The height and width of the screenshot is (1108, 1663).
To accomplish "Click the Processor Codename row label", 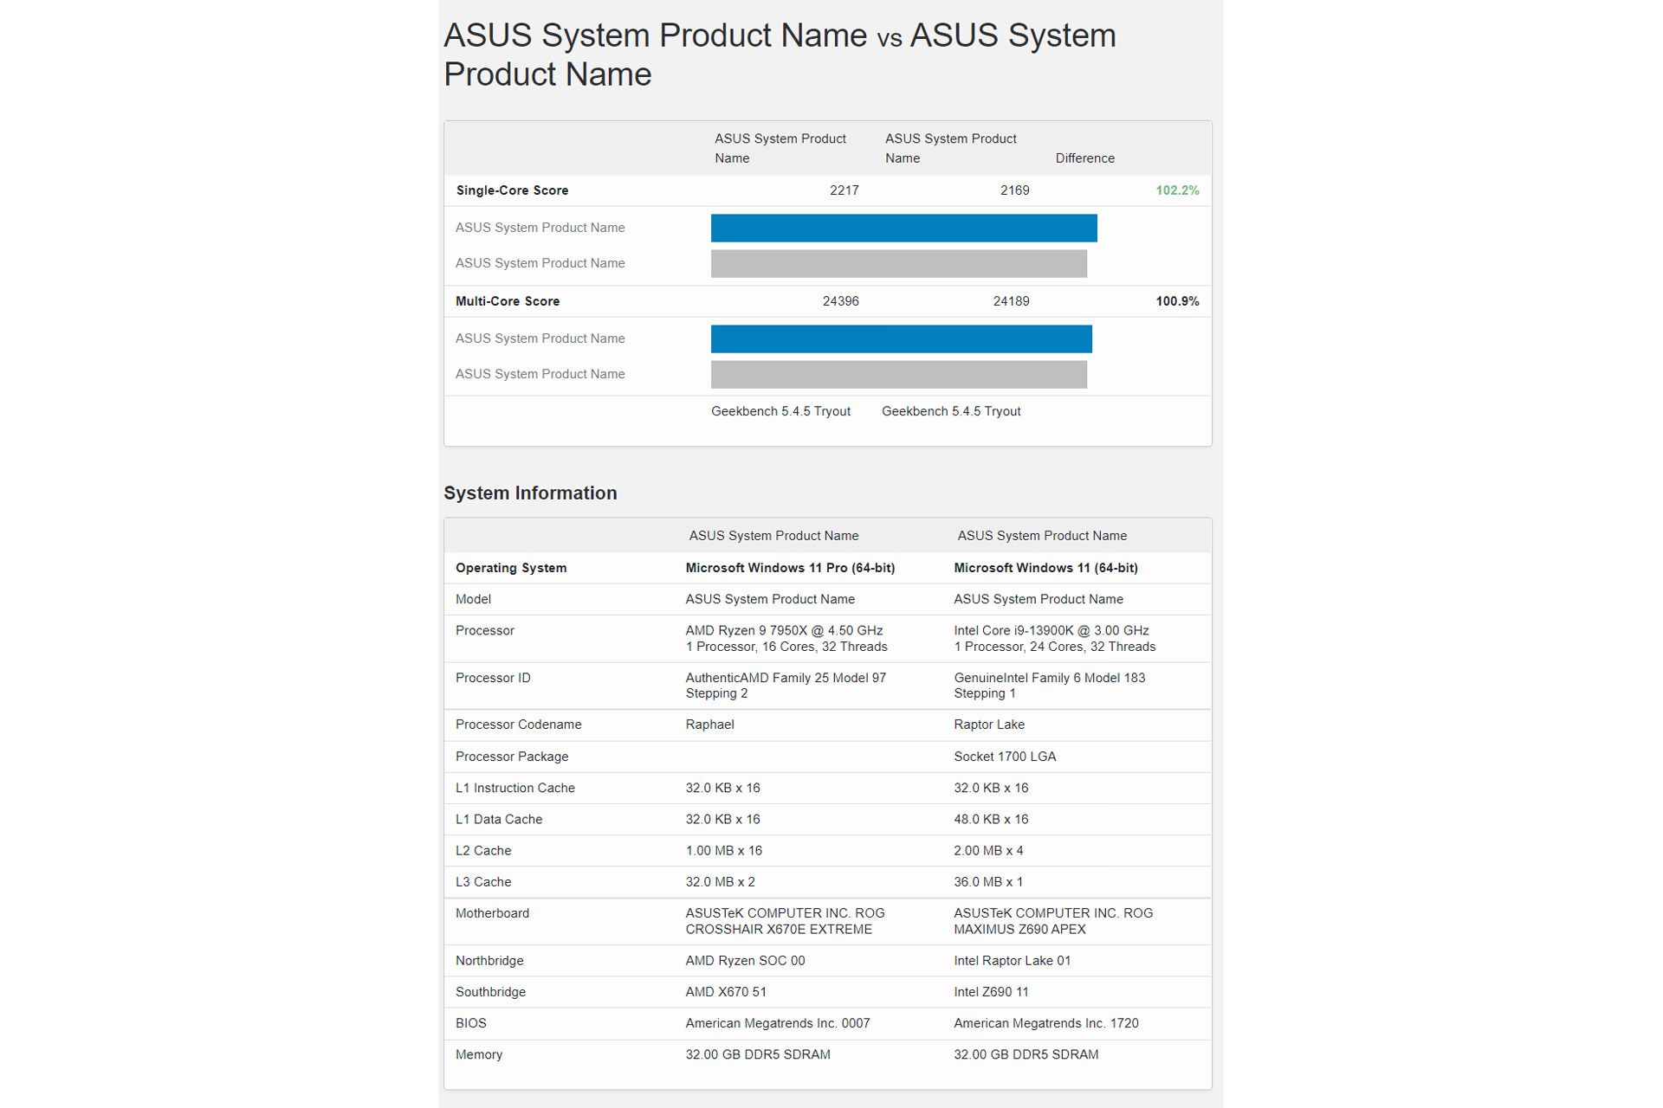I will (518, 725).
